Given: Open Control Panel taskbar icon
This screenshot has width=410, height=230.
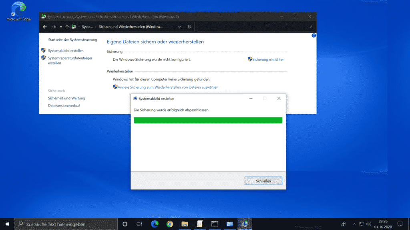Looking at the screenshot, I should [x=229, y=224].
